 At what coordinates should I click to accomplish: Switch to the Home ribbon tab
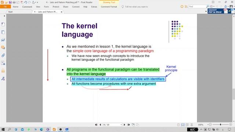tap(15, 7)
